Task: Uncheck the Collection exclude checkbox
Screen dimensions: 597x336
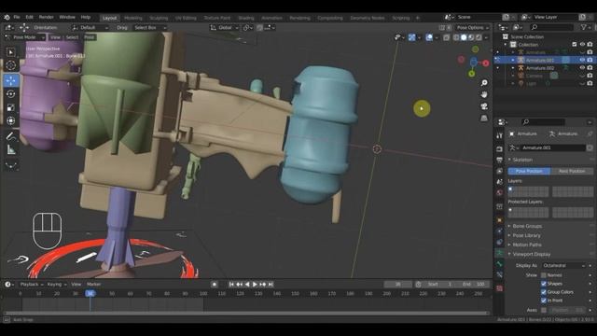Action: coord(575,45)
